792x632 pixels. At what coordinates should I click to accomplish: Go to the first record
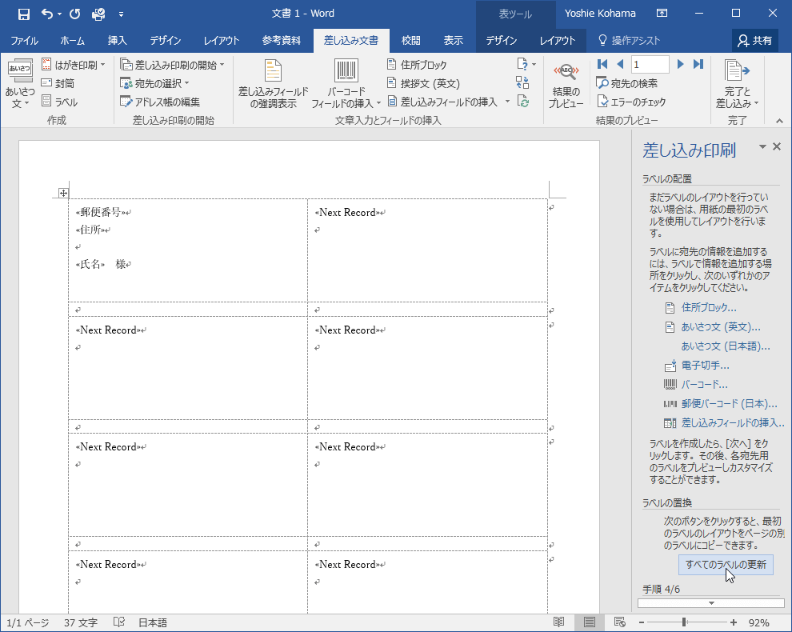tap(602, 64)
